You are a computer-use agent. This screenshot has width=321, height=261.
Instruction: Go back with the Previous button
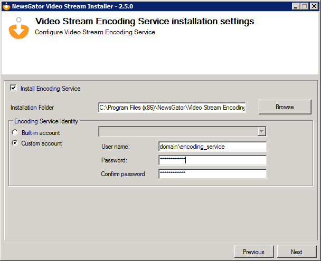[253, 252]
